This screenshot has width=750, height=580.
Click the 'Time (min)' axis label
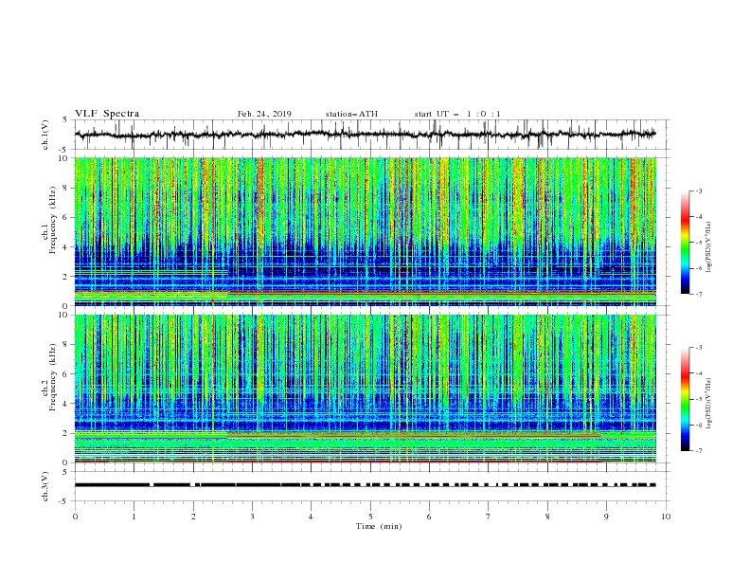tap(379, 526)
